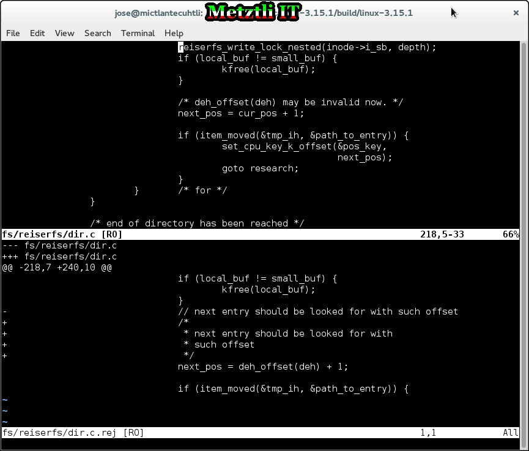The height and width of the screenshot is (451, 529).
Task: Click 'if (local_buf != small_buf) {' in the upper pane
Action: click(x=257, y=58)
